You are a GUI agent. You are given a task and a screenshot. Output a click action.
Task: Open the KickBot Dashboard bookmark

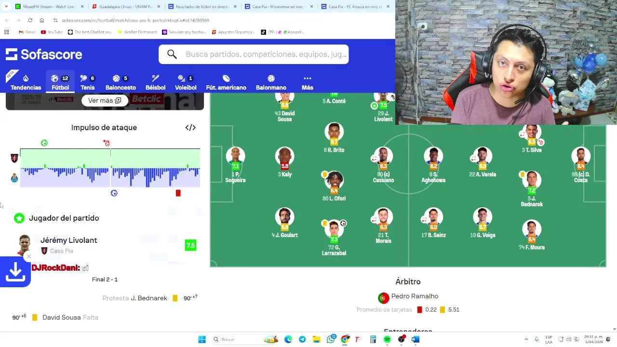pos(137,32)
